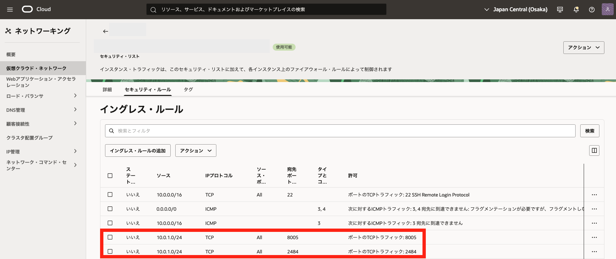Open the Cloud Shell developer tools icon
The width and height of the screenshot is (616, 259).
click(x=560, y=10)
